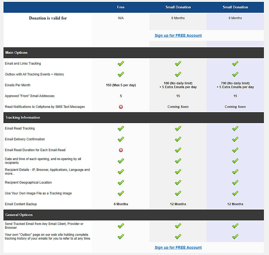Open Sign up for FREE Account link below General Options rows
The height and width of the screenshot is (255, 269).
tap(178, 247)
